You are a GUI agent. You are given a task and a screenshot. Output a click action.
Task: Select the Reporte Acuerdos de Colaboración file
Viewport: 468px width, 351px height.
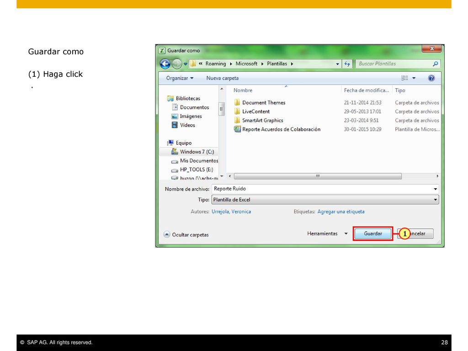[281, 129]
